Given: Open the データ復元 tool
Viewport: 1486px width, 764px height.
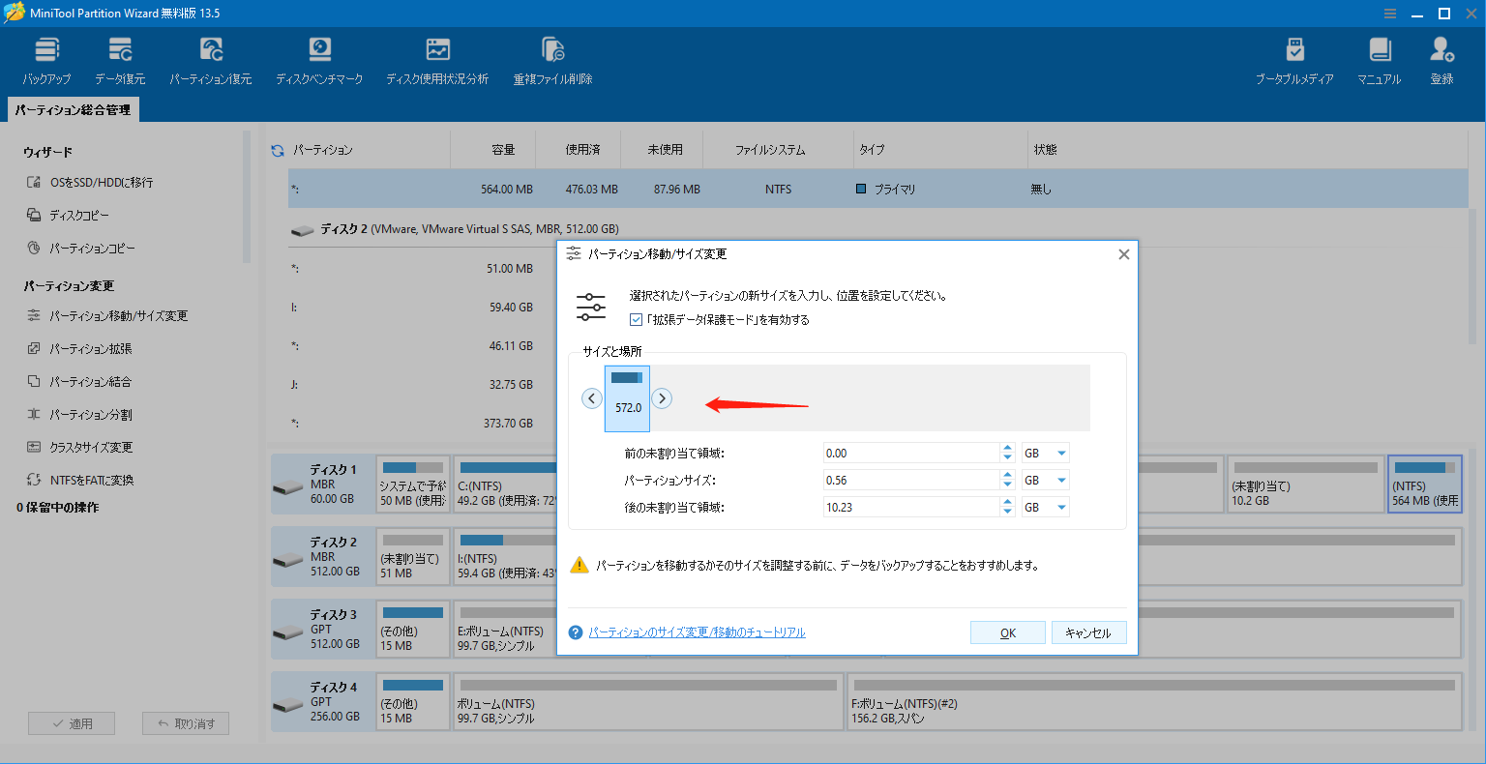Looking at the screenshot, I should point(121,58).
